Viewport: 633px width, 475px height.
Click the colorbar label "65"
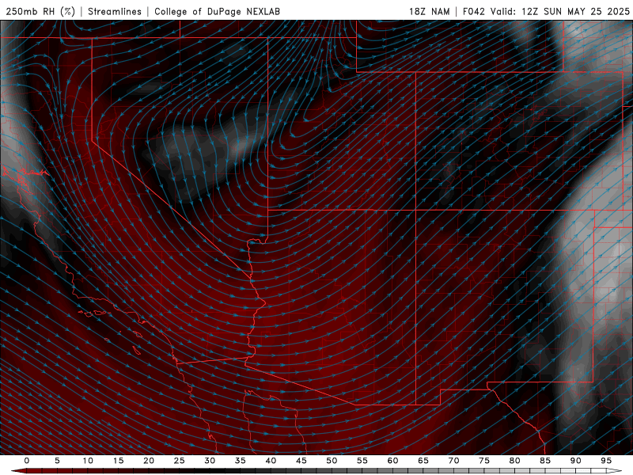(x=423, y=461)
